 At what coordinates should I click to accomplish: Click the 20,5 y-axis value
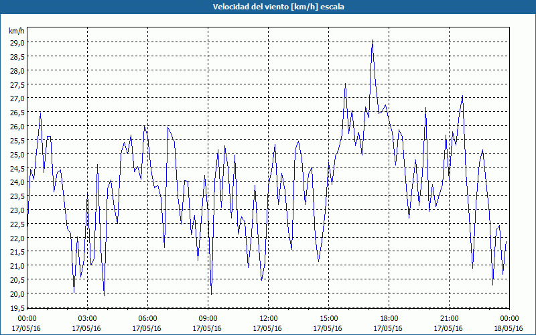(17, 280)
